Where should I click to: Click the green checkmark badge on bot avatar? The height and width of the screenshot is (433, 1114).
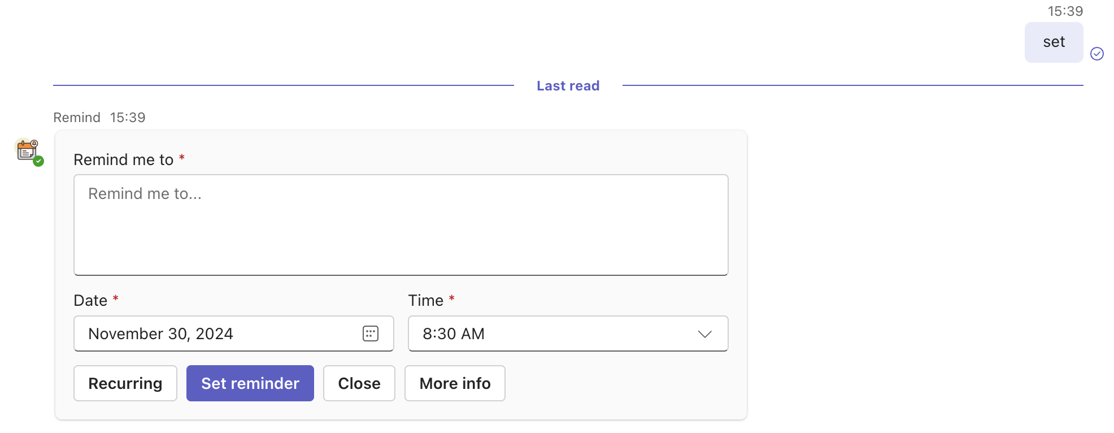pos(37,161)
